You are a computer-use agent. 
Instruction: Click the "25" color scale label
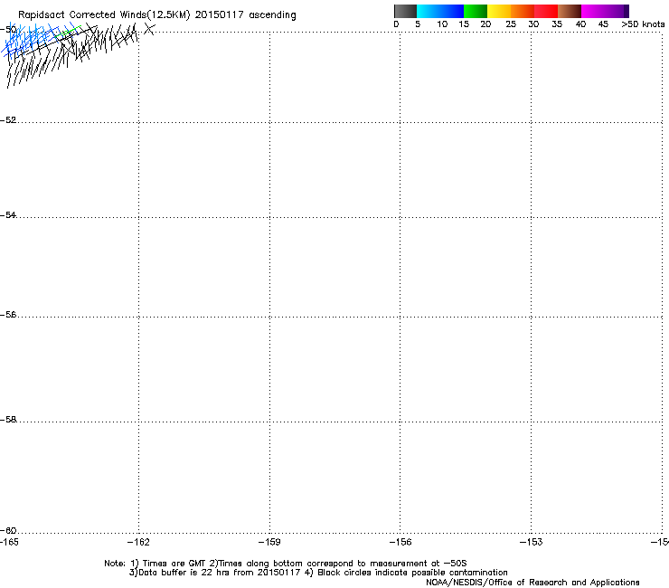(x=511, y=24)
